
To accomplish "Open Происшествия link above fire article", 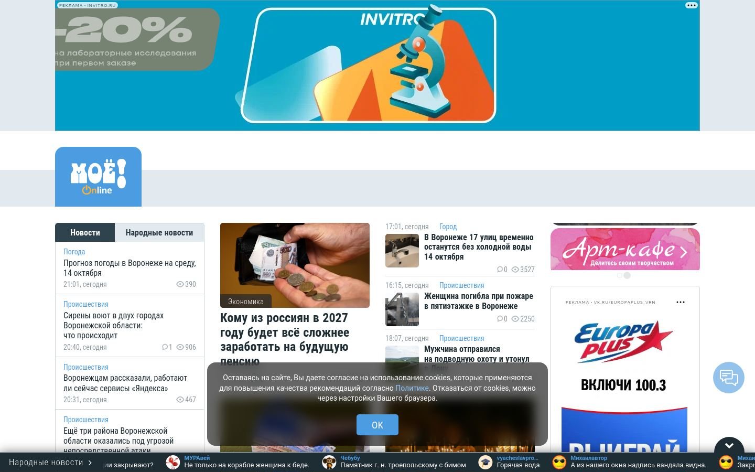I will pos(461,285).
